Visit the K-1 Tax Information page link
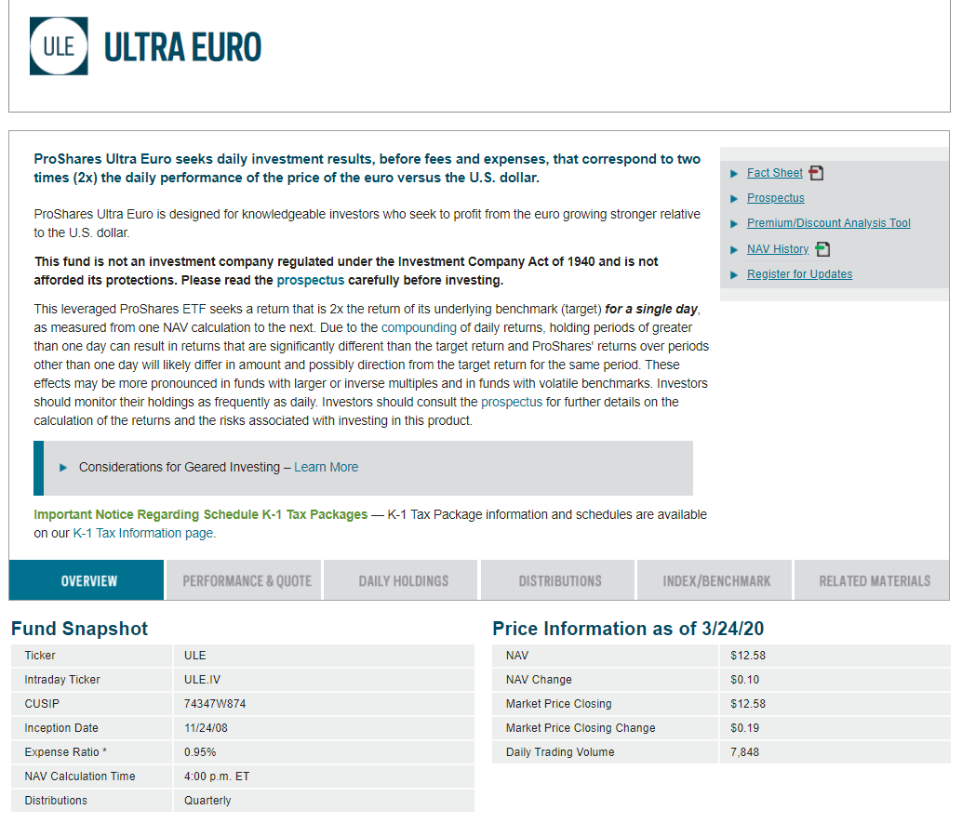This screenshot has height=823, width=962. pos(144,534)
